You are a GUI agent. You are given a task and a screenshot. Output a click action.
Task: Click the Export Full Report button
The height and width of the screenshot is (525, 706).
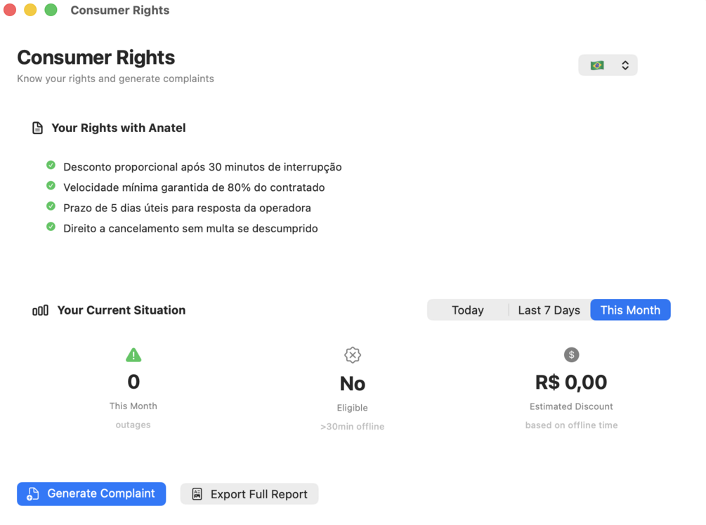[249, 494]
